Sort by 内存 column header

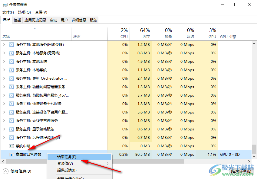coord(141,34)
